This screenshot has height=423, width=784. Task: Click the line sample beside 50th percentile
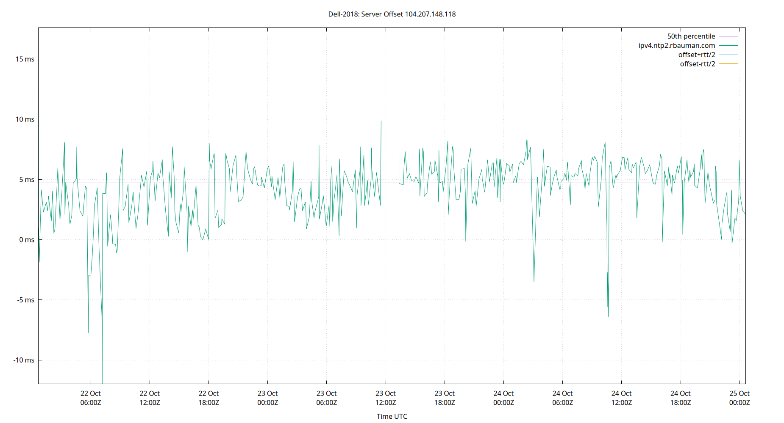[x=728, y=36]
